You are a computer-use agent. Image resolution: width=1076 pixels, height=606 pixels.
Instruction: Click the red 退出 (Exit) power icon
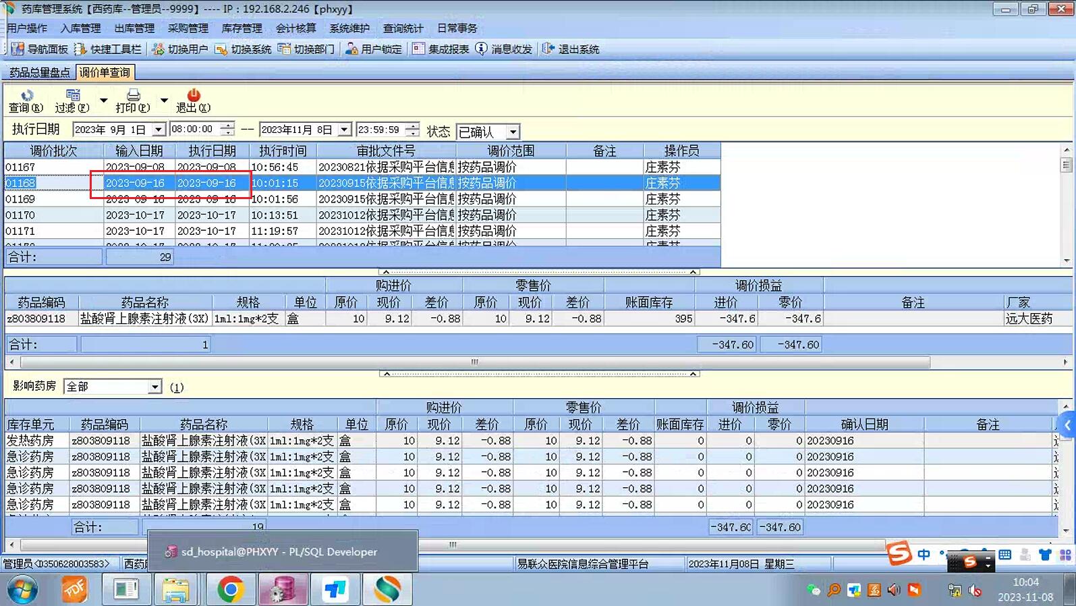(193, 95)
